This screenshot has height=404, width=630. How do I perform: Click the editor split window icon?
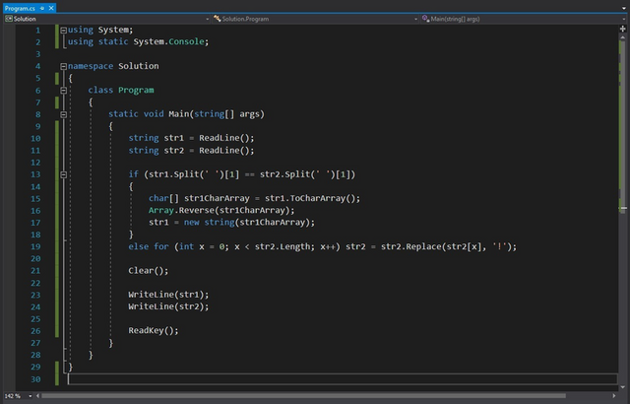click(623, 29)
